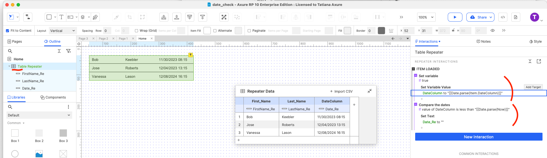
Task: Click the Pen drawing tool icon
Action: (95, 17)
